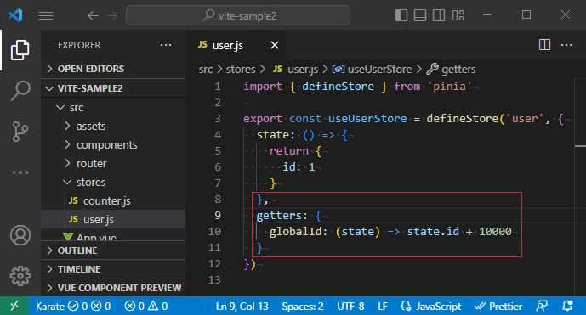
Task: Expand the assets folder
Action: (x=113, y=127)
